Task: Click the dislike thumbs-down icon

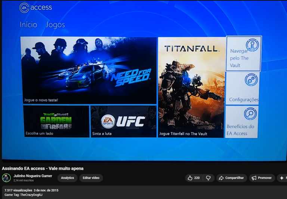Action: point(209,178)
